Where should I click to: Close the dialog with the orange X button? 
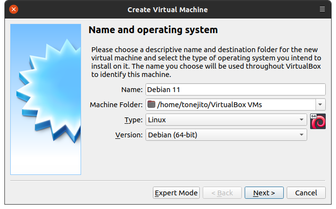14,9
